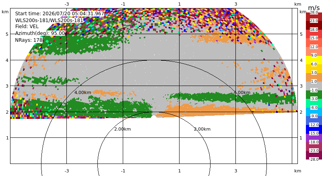The width and height of the screenshot is (322, 176).
Task: Click the Field: VEL annotation
Action: point(27,27)
